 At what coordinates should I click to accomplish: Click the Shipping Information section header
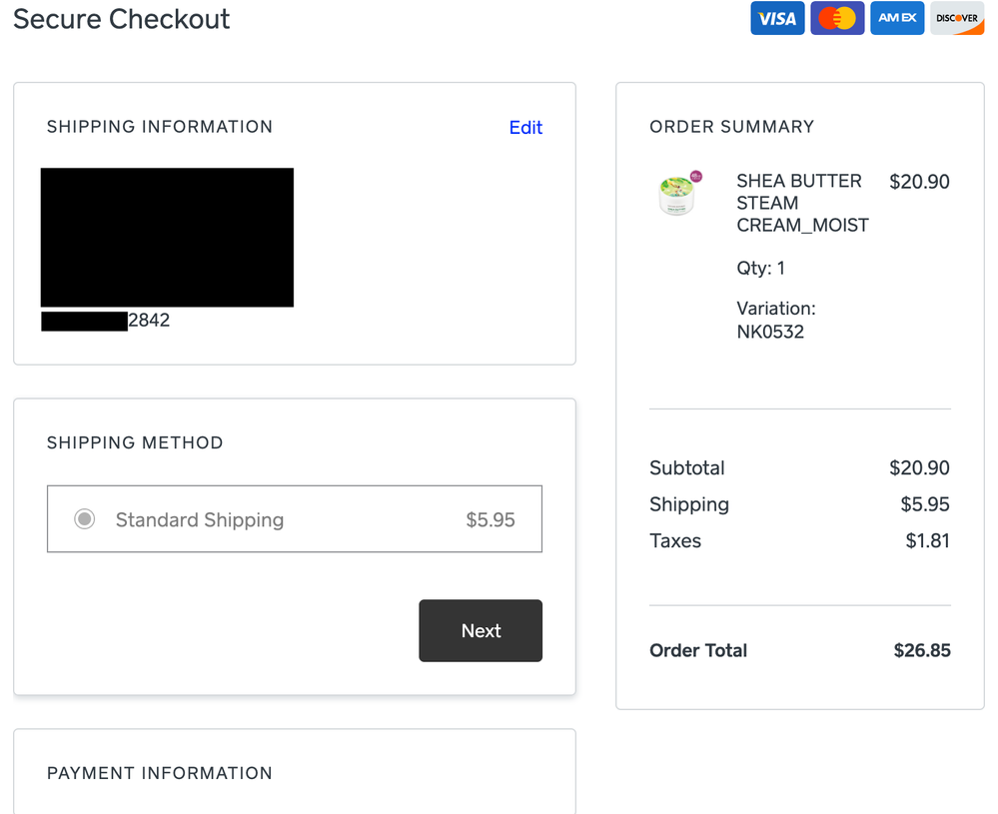coord(160,127)
